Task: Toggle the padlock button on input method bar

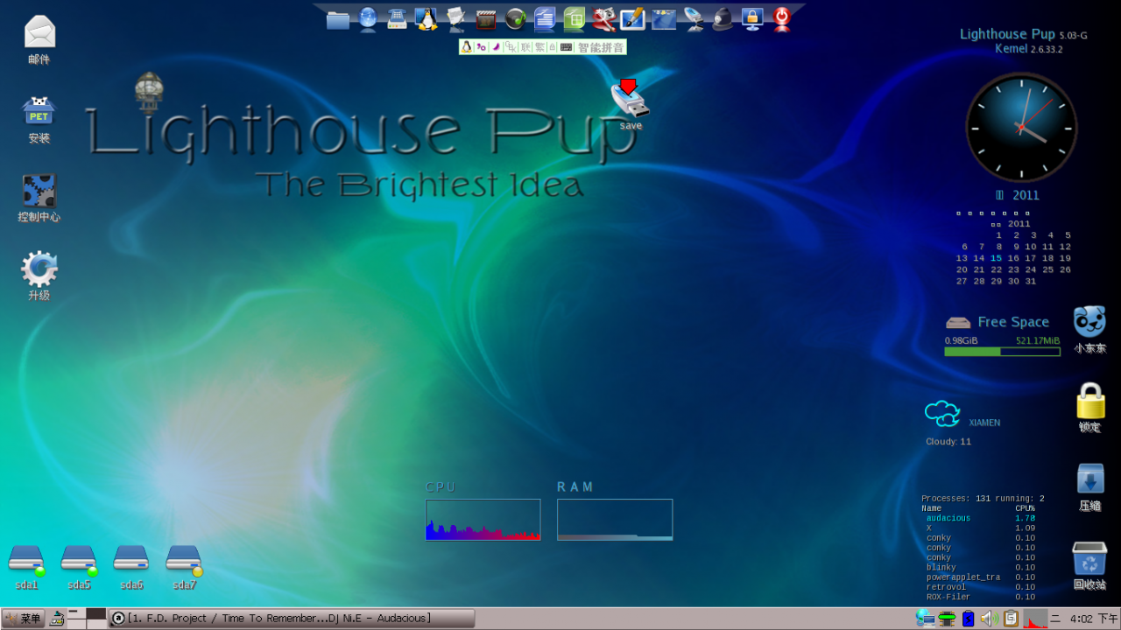Action: [553, 47]
